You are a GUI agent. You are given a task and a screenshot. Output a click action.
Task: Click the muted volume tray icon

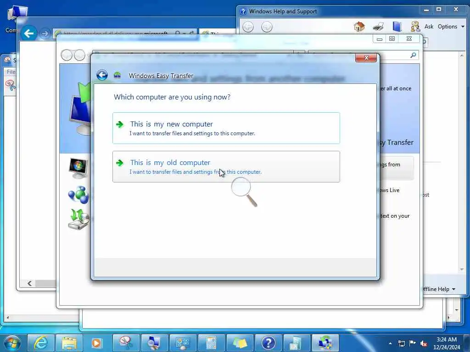tap(424, 343)
